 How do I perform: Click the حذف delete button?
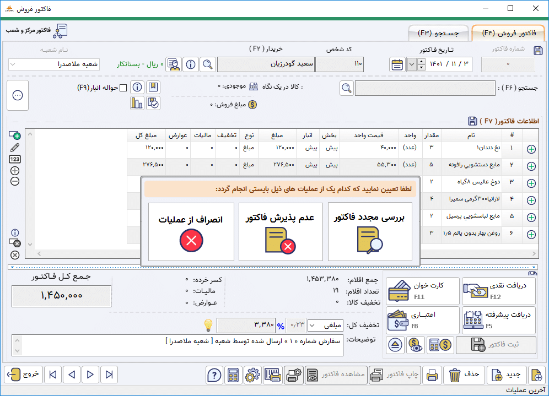point(464,375)
